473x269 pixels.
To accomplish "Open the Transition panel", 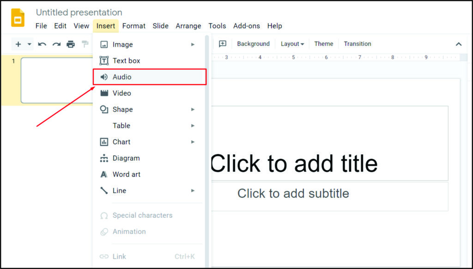I will click(x=357, y=43).
